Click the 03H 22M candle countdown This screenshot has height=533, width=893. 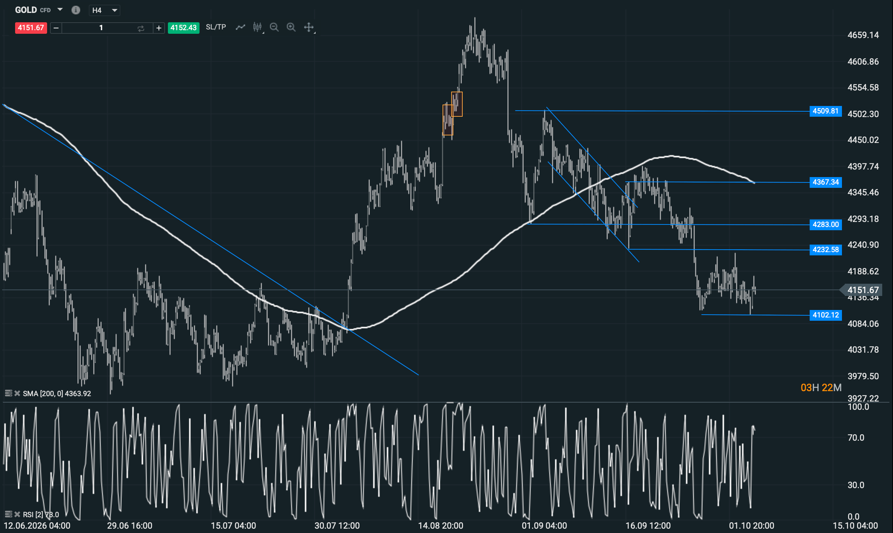coord(821,388)
